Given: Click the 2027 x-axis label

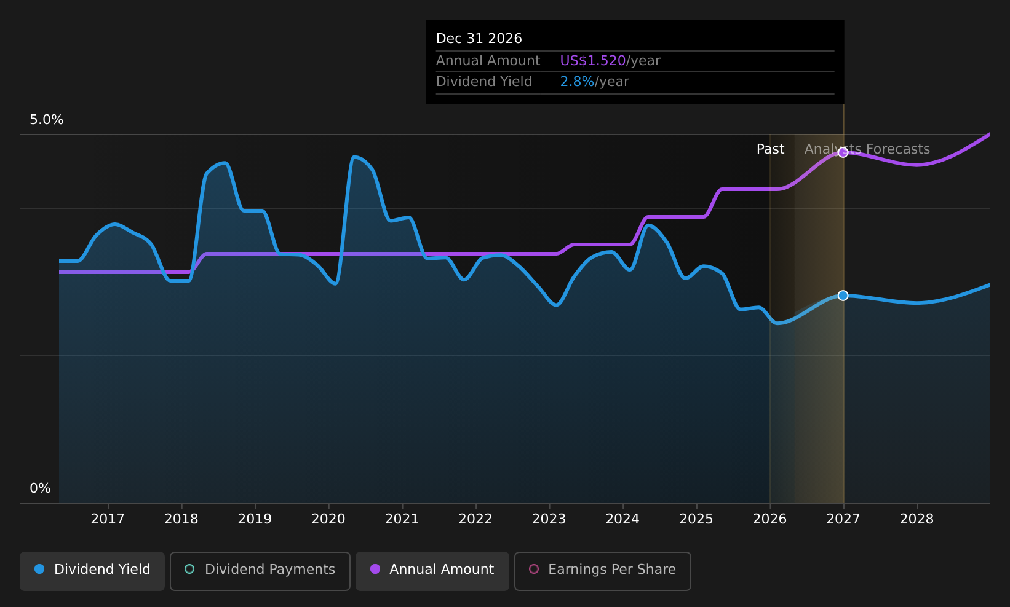Looking at the screenshot, I should 843,519.
